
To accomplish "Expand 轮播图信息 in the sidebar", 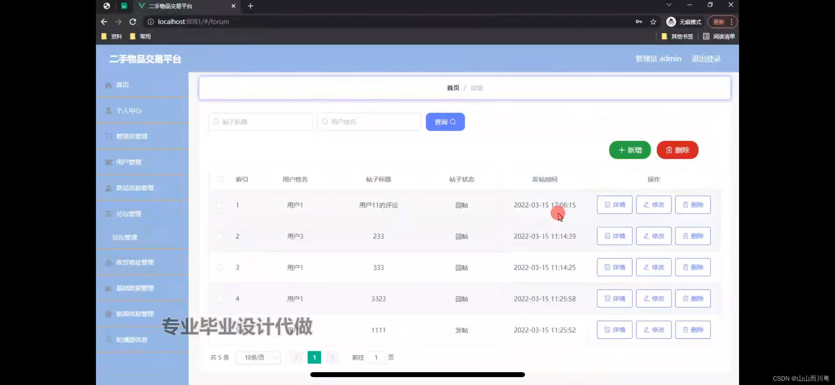I will point(142,340).
